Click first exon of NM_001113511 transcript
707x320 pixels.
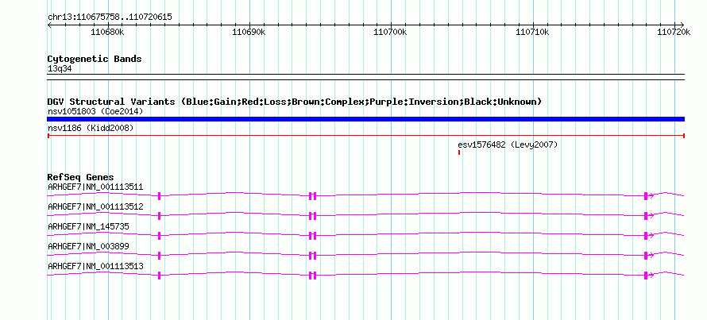tap(159, 195)
